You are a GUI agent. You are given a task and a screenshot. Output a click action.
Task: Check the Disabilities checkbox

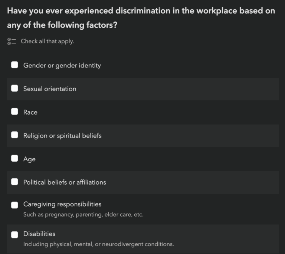click(x=14, y=235)
